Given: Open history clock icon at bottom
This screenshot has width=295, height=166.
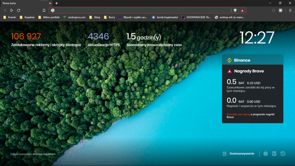Looking at the screenshot, I should click(x=283, y=154).
